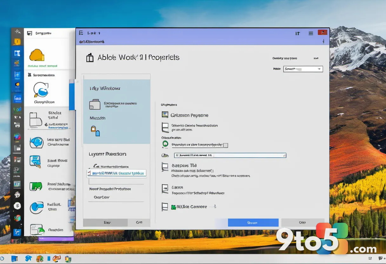Click the Hley Wirotowe heading
Screen dimensions: 386x264
[105, 89]
